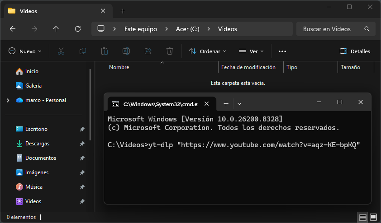
Task: Open Música in the sidebar
Action: (34, 186)
